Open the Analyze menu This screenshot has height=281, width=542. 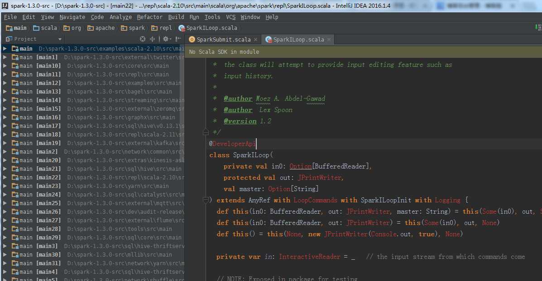point(120,17)
